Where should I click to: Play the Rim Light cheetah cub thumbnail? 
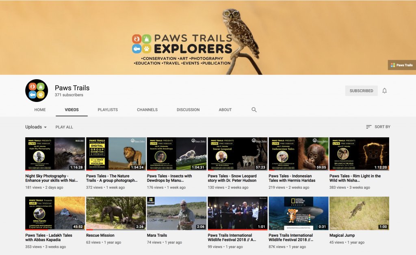pyautogui.click(x=359, y=154)
